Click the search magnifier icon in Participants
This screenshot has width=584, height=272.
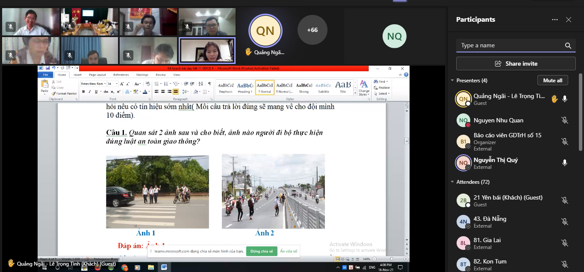tap(568, 46)
